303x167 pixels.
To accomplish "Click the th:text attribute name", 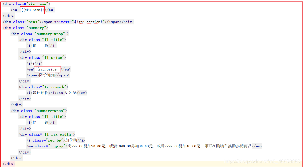I will (x=62, y=22).
